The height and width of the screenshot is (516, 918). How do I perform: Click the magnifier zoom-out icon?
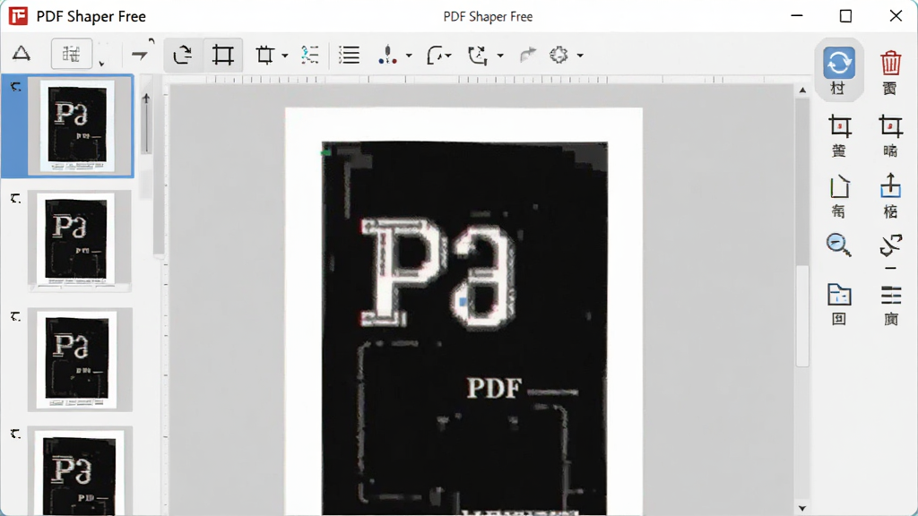click(839, 245)
